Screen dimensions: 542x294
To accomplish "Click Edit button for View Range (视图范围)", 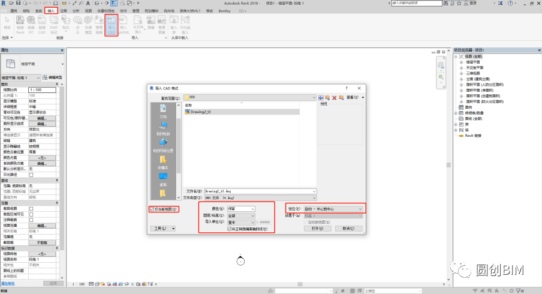I will [42, 226].
